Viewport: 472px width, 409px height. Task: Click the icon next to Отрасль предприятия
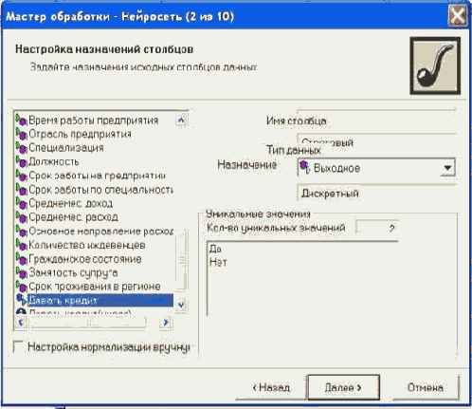[21, 134]
